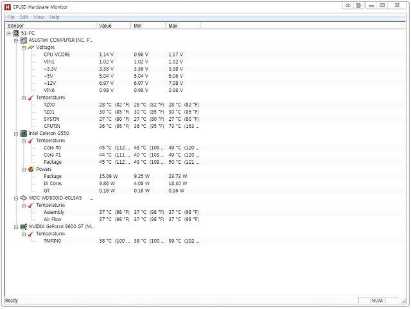Click the Max column header
The width and height of the screenshot is (411, 309).
click(182, 26)
